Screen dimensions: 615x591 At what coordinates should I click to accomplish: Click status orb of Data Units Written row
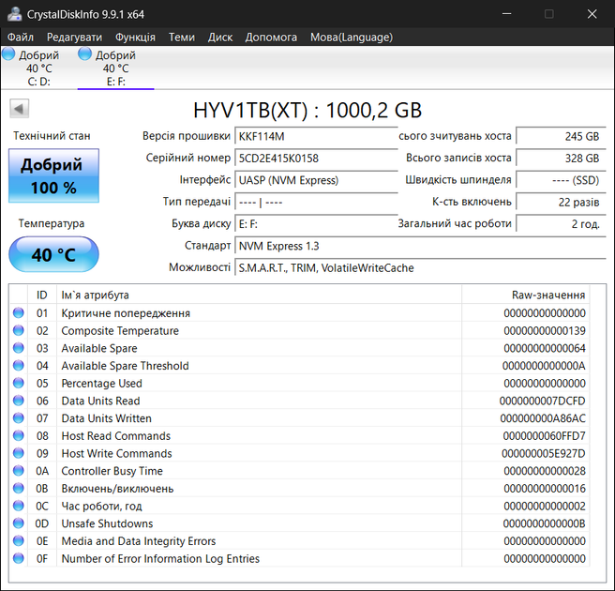coord(19,418)
